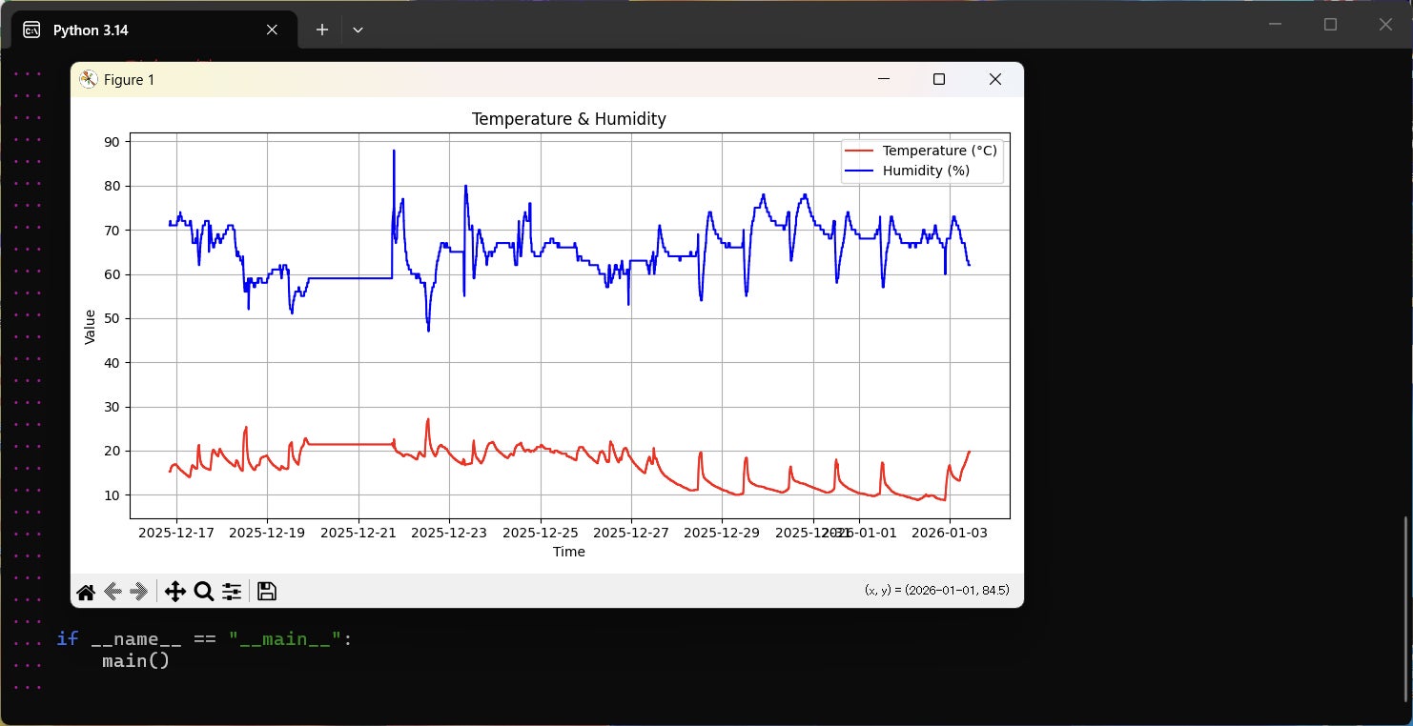The height and width of the screenshot is (726, 1413).
Task: Click the Humidity (%) legend entry
Action: [925, 171]
